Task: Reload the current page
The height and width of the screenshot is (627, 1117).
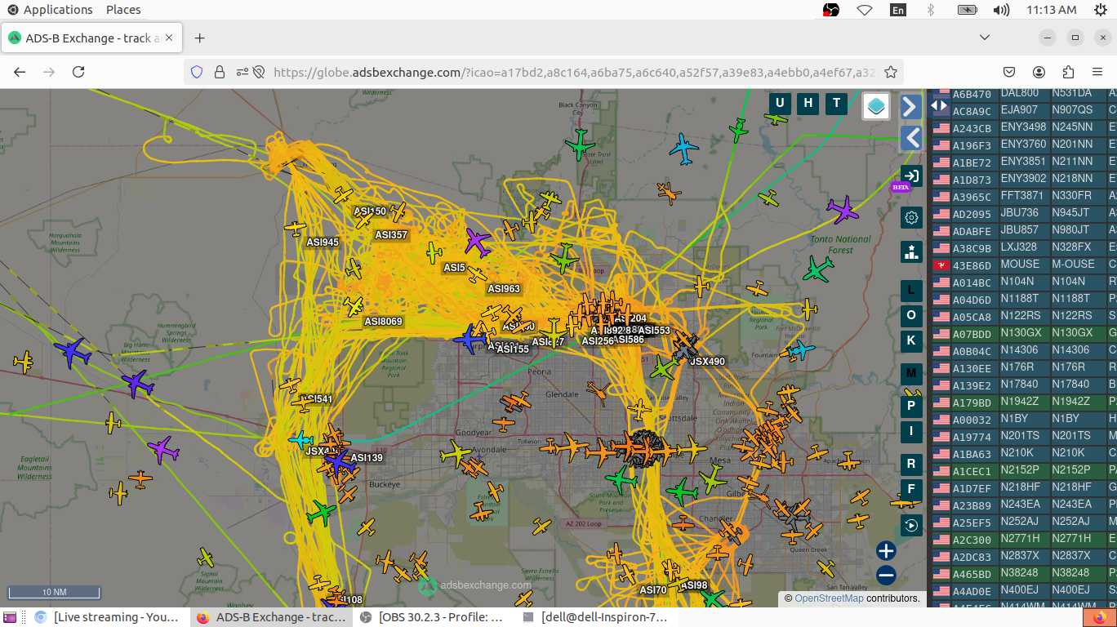Action: click(78, 72)
